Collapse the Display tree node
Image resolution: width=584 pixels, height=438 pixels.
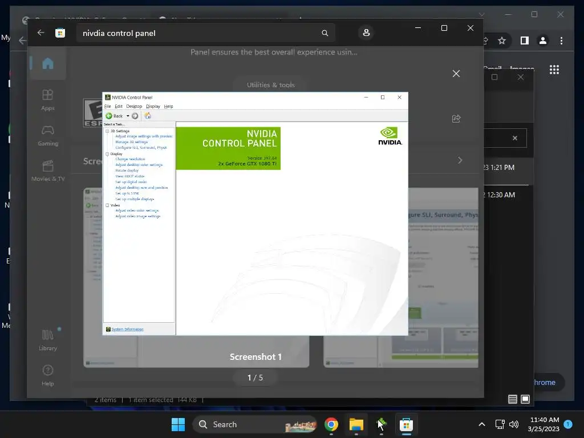click(x=107, y=154)
